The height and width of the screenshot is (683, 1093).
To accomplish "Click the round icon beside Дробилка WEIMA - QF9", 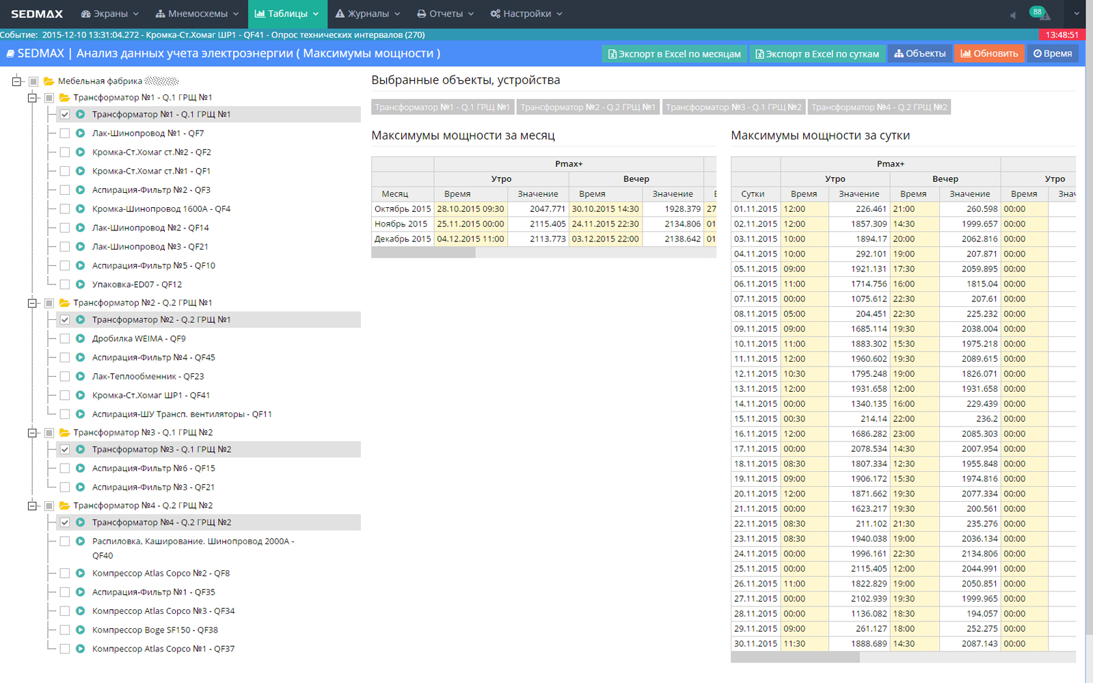I will [x=80, y=338].
